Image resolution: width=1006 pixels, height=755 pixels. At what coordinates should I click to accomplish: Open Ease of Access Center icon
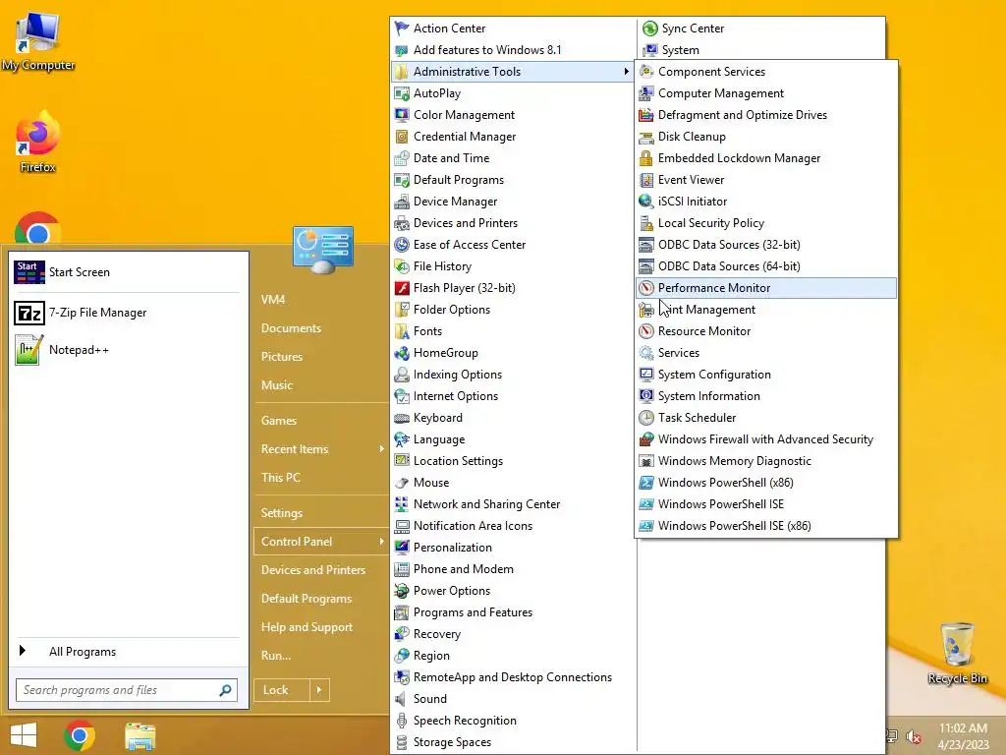pos(402,245)
